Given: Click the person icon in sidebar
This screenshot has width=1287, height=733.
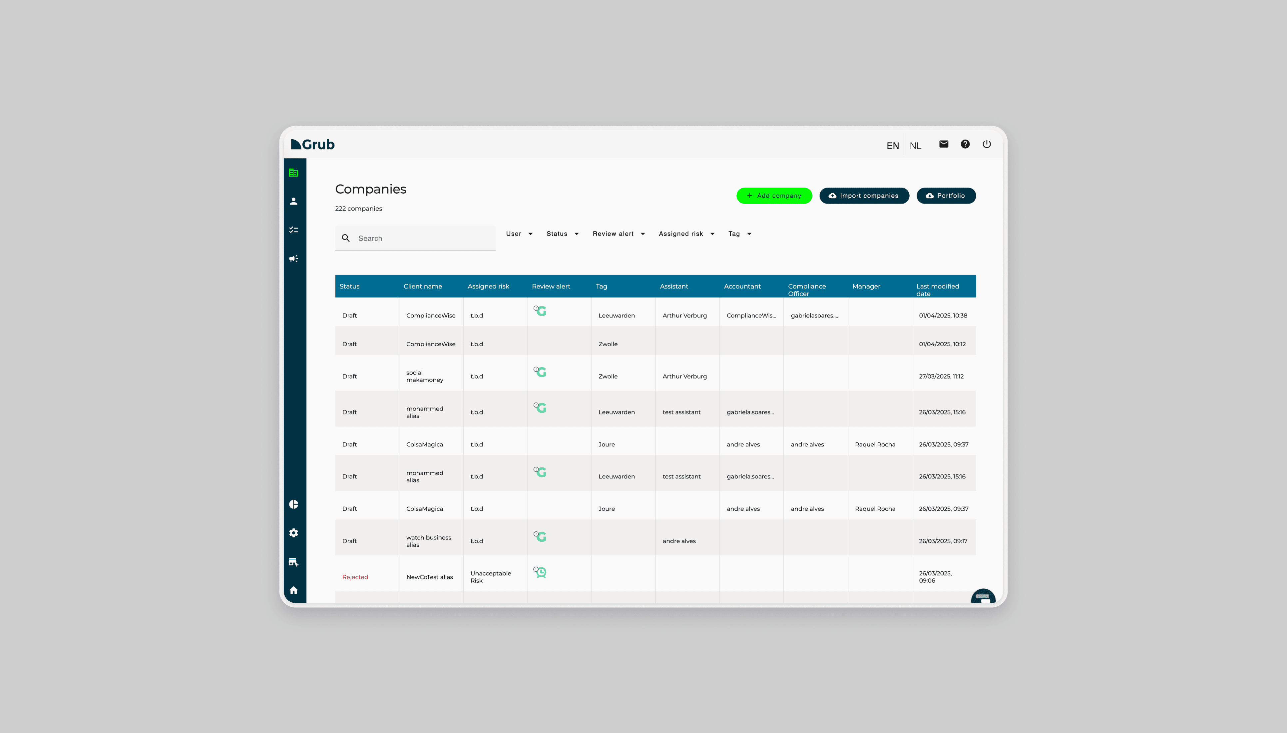Looking at the screenshot, I should click(x=294, y=201).
